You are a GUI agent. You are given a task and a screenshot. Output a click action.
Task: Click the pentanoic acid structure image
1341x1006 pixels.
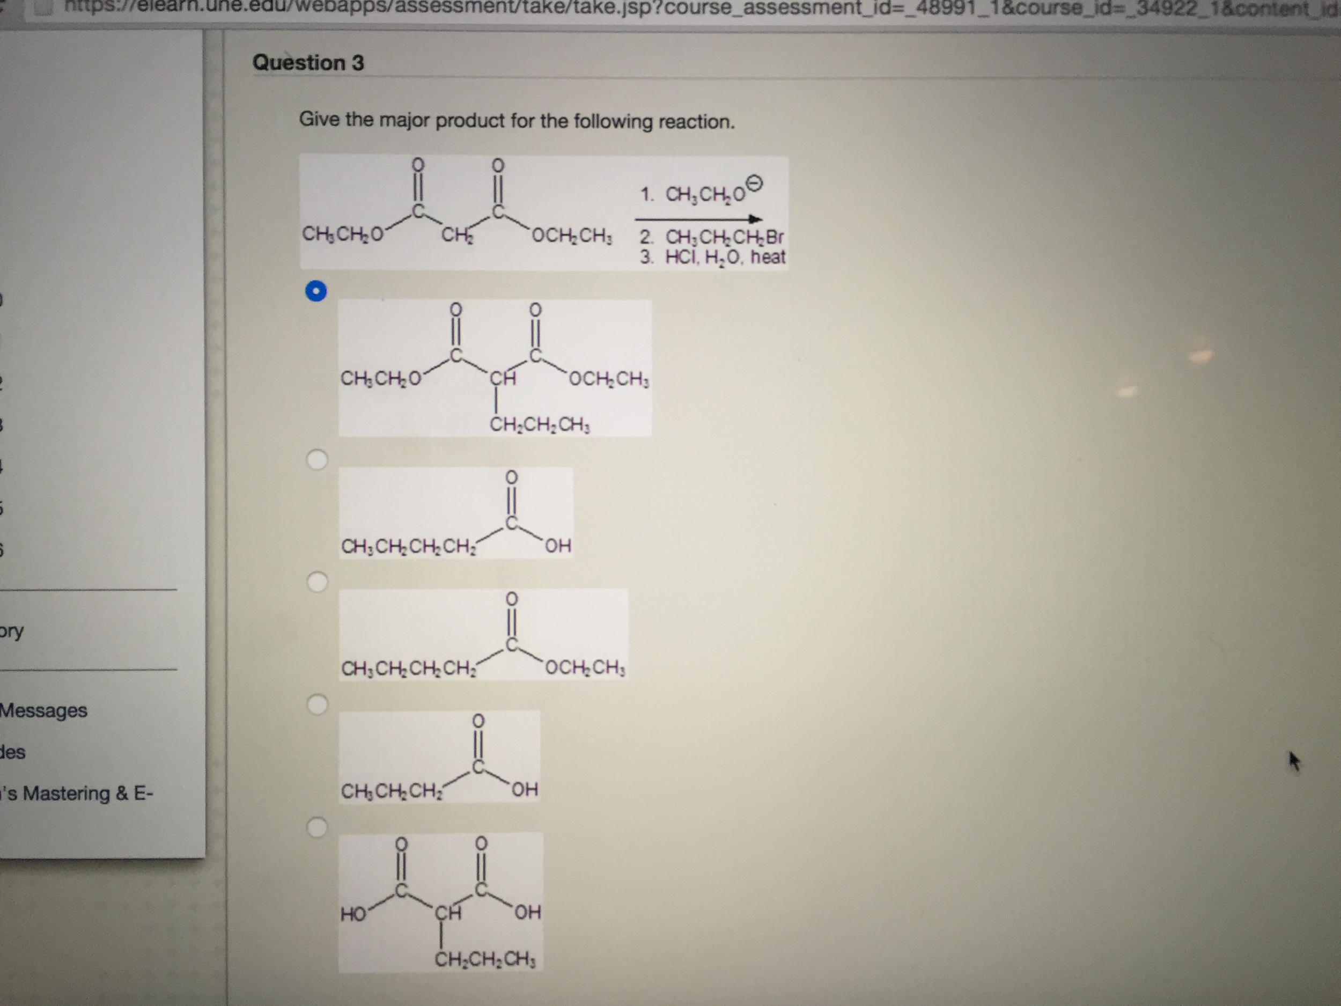click(456, 512)
